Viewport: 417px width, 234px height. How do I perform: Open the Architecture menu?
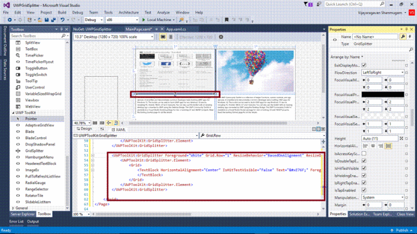tap(129, 12)
